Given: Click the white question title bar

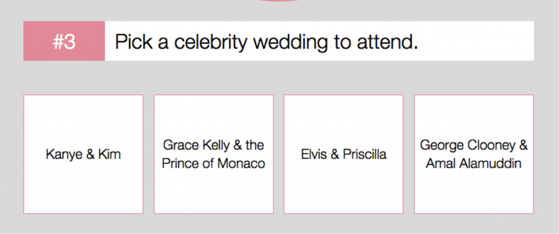Looking at the screenshot, I should click(475, 41).
